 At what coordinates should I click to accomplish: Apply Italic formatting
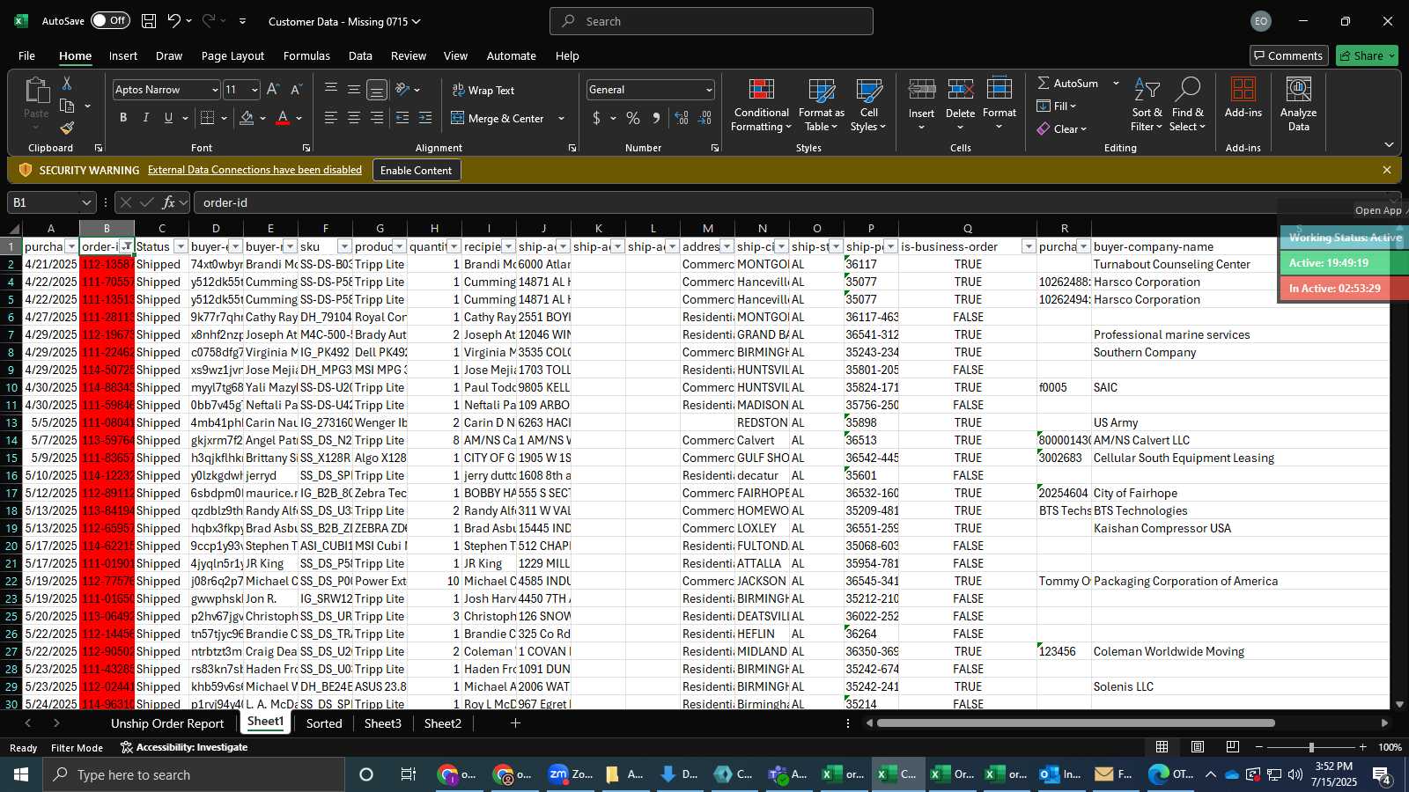(x=146, y=118)
